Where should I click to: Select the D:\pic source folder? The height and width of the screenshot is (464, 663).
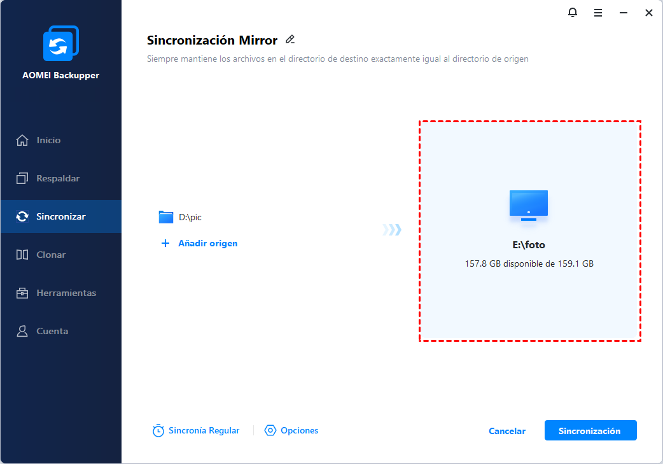click(x=180, y=217)
